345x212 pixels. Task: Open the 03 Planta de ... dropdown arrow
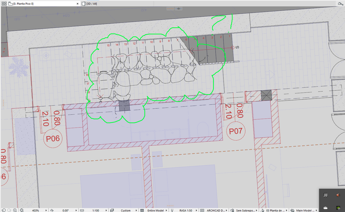coord(287,211)
